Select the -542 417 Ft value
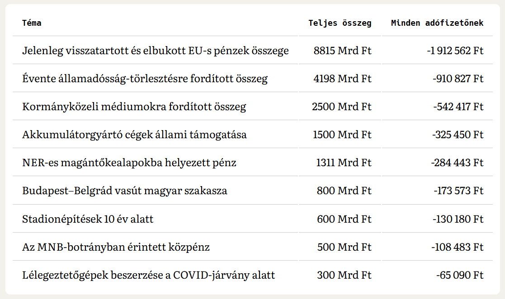Viewport: 505px width, 299px height. pyautogui.click(x=458, y=107)
